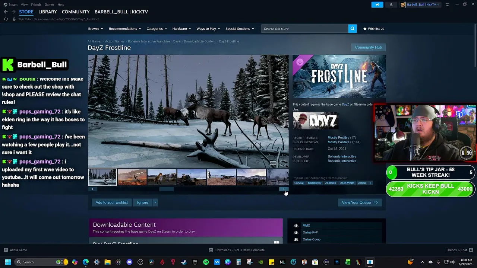
Task: Open the Wishlist 22 link
Action: (x=373, y=29)
